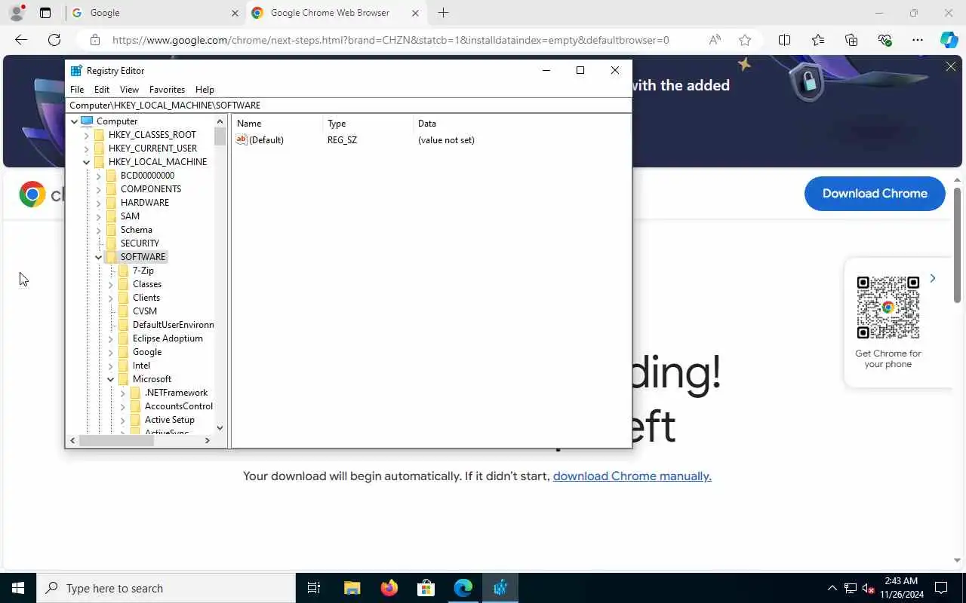The height and width of the screenshot is (603, 966).
Task: Open File Explorer from taskbar
Action: [x=352, y=588]
